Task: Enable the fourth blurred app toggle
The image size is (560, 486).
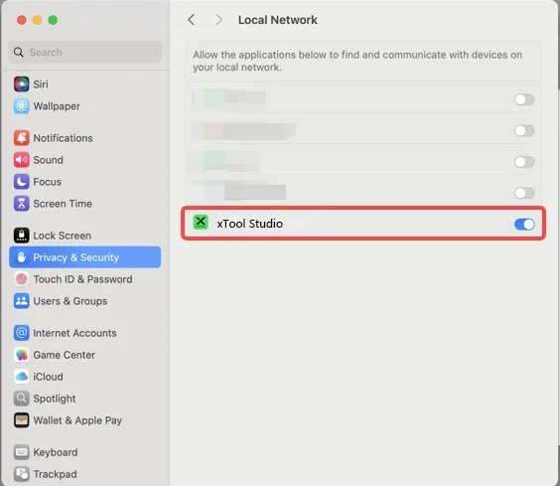Action: click(524, 193)
